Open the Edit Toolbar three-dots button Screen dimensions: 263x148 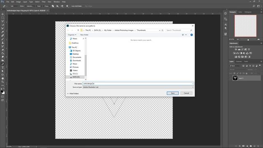click(2, 85)
